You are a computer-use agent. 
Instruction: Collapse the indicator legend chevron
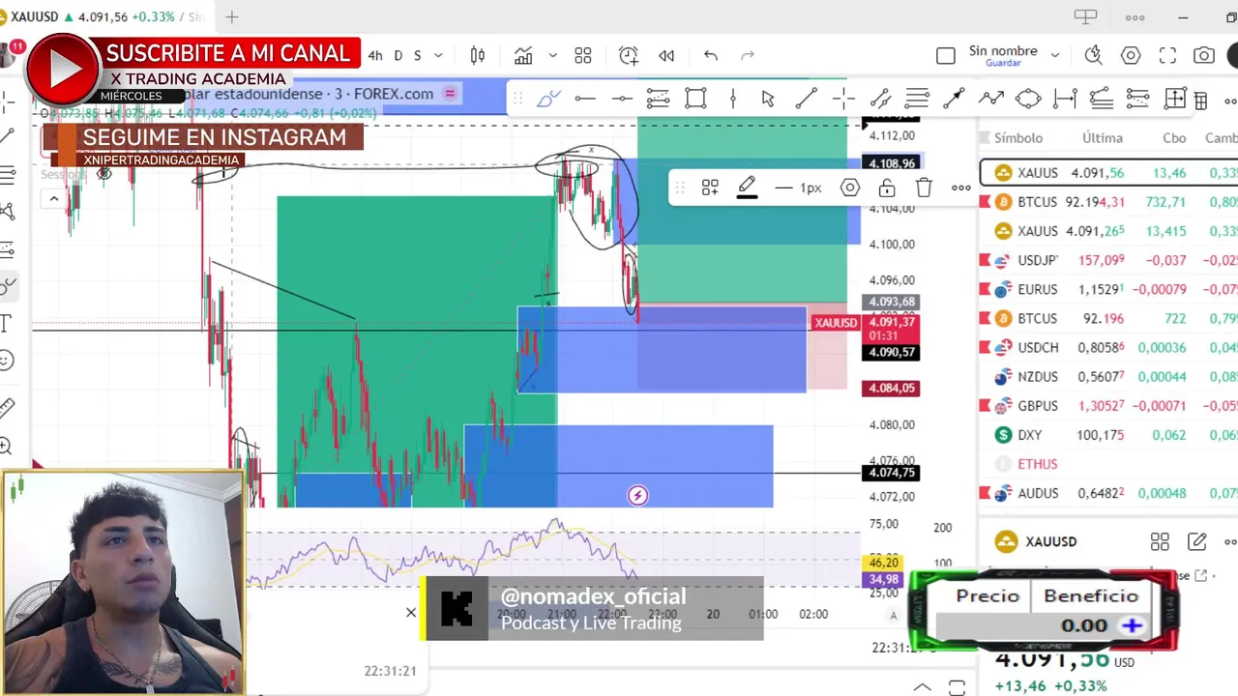click(x=54, y=199)
